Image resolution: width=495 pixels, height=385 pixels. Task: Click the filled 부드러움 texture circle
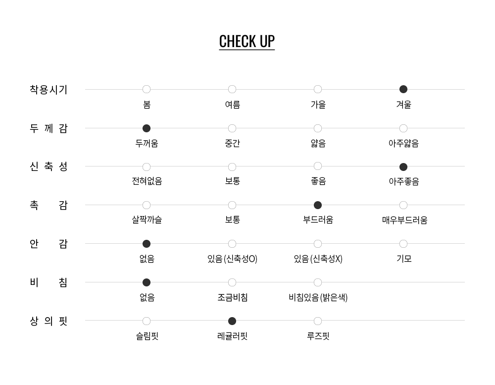click(x=318, y=205)
